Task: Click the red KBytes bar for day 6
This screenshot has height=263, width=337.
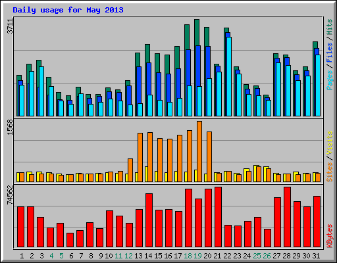Action: [x=70, y=240]
